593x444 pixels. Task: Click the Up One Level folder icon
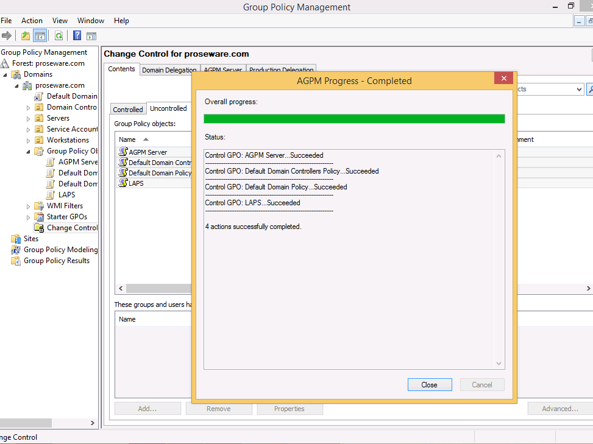click(26, 36)
